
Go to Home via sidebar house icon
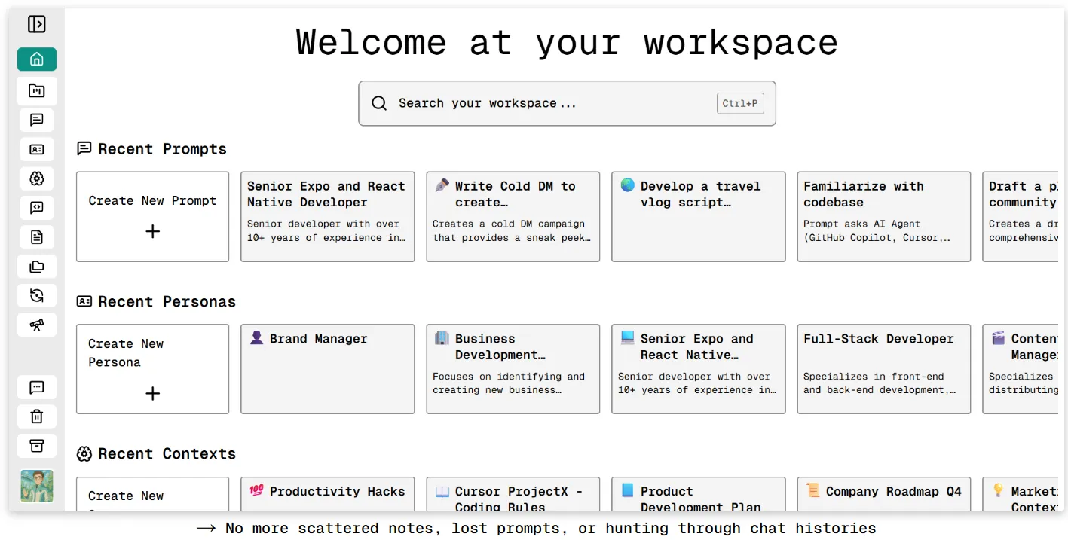[36, 59]
